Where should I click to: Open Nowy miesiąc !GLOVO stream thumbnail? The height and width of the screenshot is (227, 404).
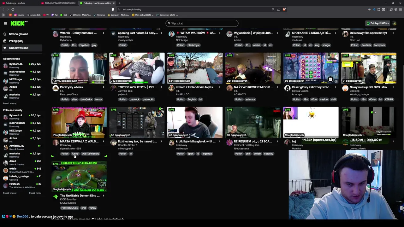tap(369, 68)
